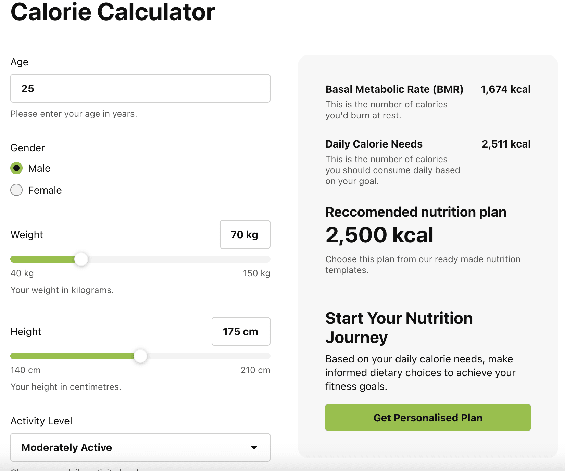
Task: Click the Female gender label
Action: tap(45, 190)
